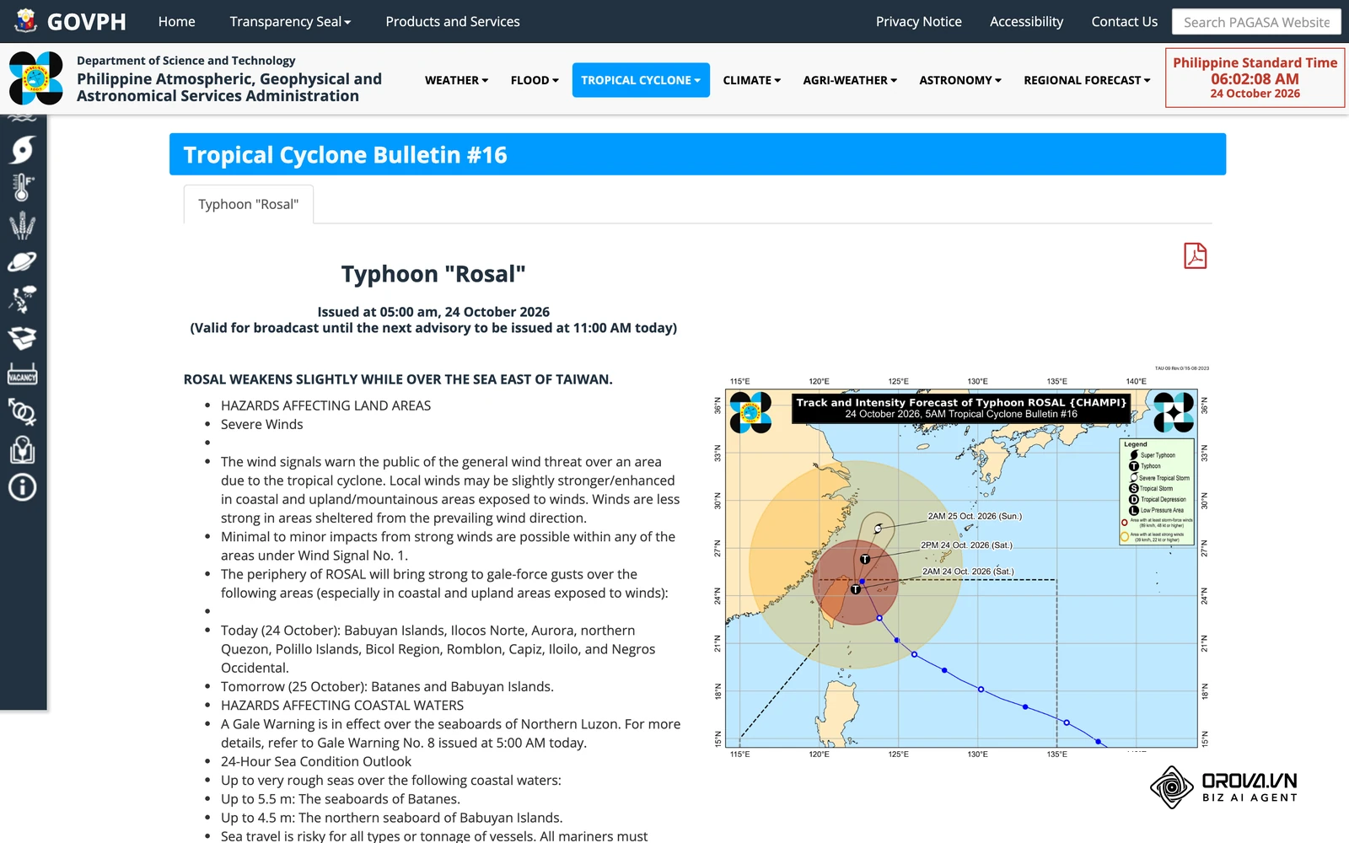Expand the Astronomy menu dropdown
Image resolution: width=1349 pixels, height=843 pixels.
(x=960, y=80)
